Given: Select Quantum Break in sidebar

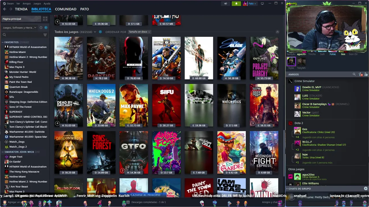Looking at the screenshot, I should [x=25, y=87].
